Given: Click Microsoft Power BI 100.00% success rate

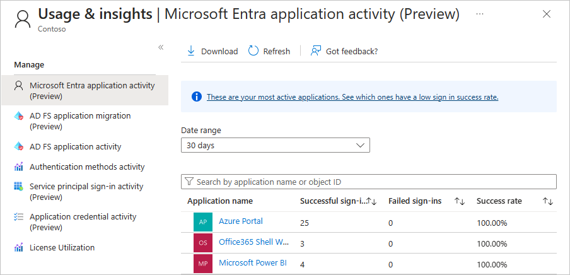Looking at the screenshot, I should pos(492,264).
